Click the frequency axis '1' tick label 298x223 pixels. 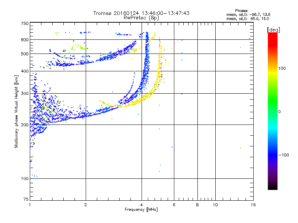pos(30,205)
